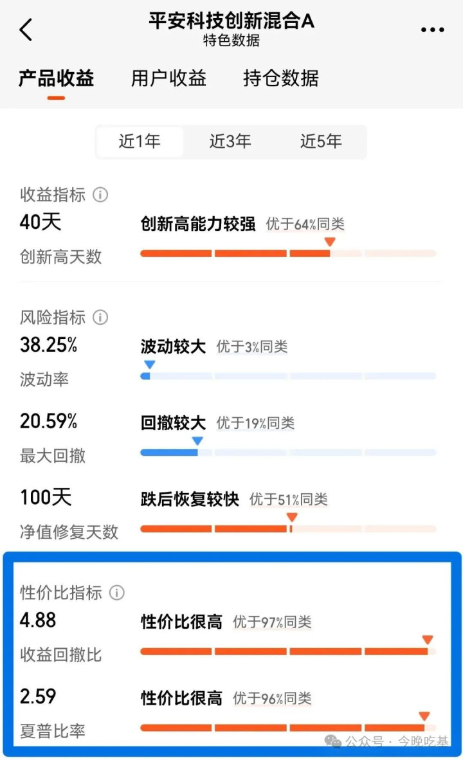The image size is (463, 760).
Task: Tap the 平安科技创新混合A title
Action: (x=232, y=21)
